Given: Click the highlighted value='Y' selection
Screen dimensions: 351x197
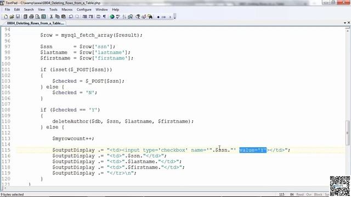Looking at the screenshot, I should [253, 150].
